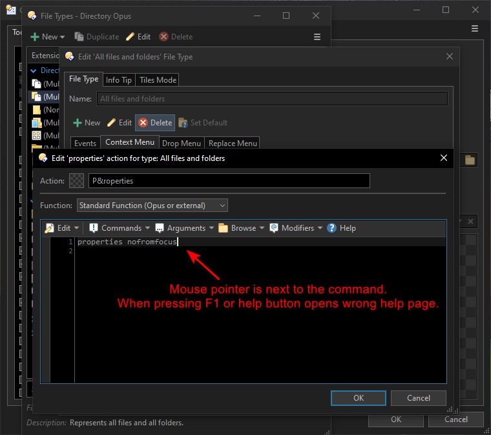Select the file-and-folder icon type row

click(x=45, y=123)
